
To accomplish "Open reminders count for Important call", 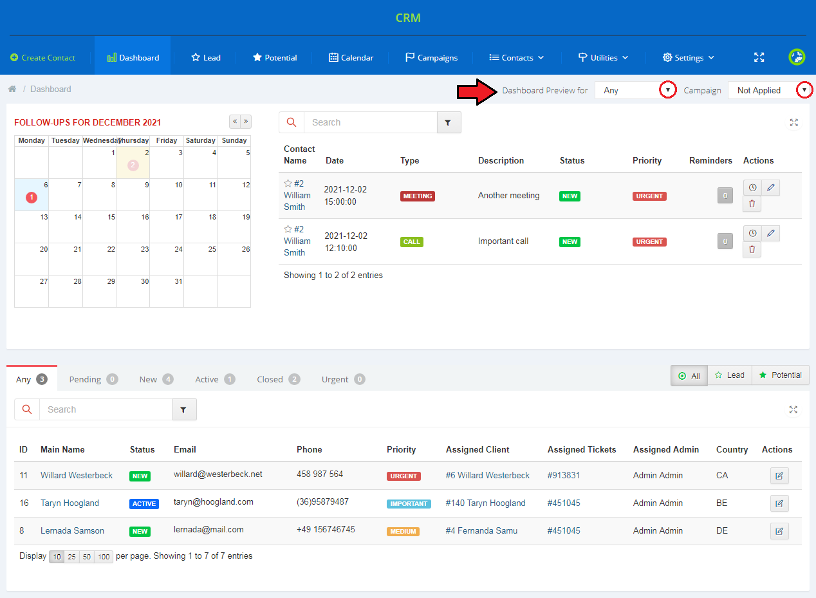I will [x=725, y=241].
